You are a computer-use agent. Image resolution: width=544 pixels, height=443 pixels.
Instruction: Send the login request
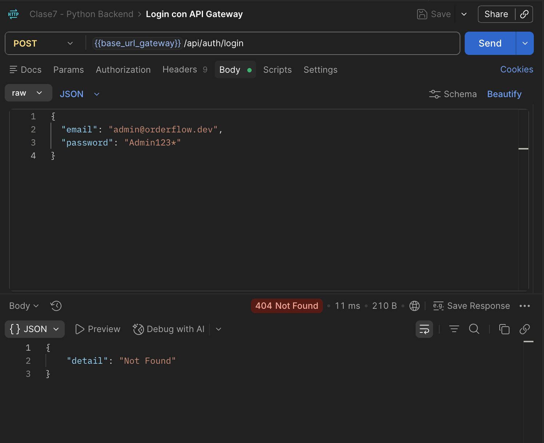point(490,43)
